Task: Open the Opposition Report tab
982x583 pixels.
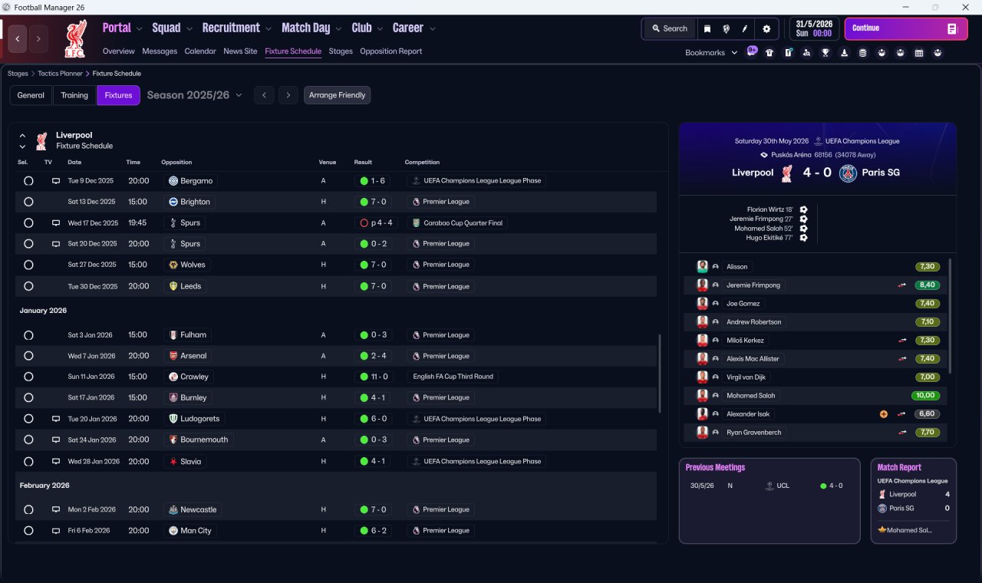Action: click(x=391, y=51)
